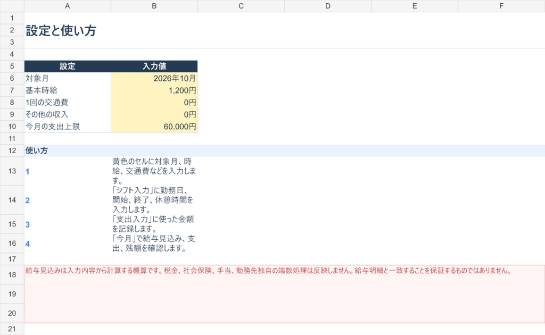Viewport: 545px width, 335px height.
Task: Select the 「支出入力」に使った金額 instruction cell
Action: 154,224
